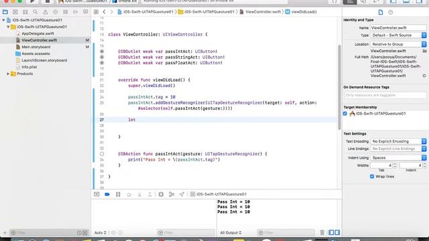
Task: Click the Step Into debug icon
Action: pyautogui.click(x=139, y=194)
